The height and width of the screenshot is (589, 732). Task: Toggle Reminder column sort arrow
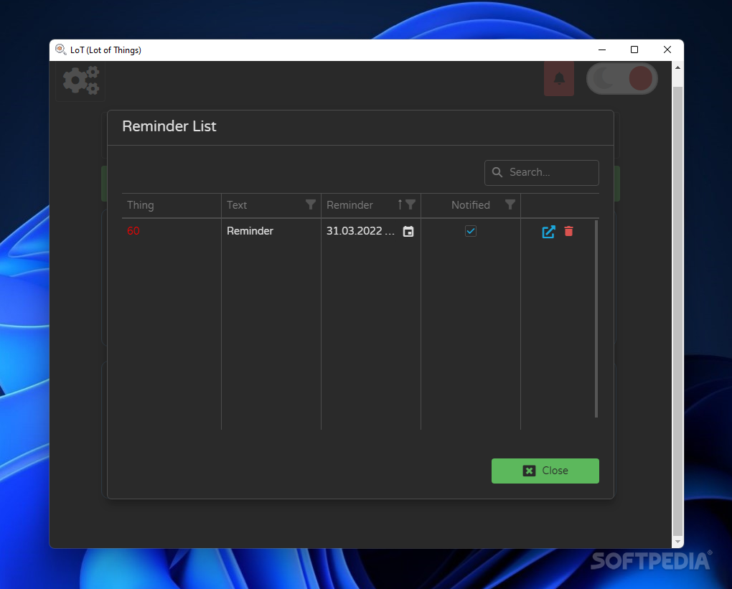click(x=400, y=204)
